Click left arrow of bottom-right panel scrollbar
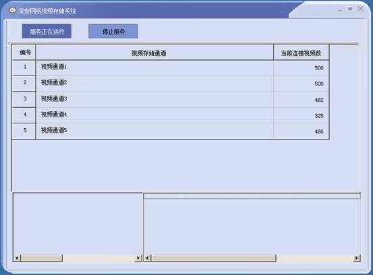 148,258
